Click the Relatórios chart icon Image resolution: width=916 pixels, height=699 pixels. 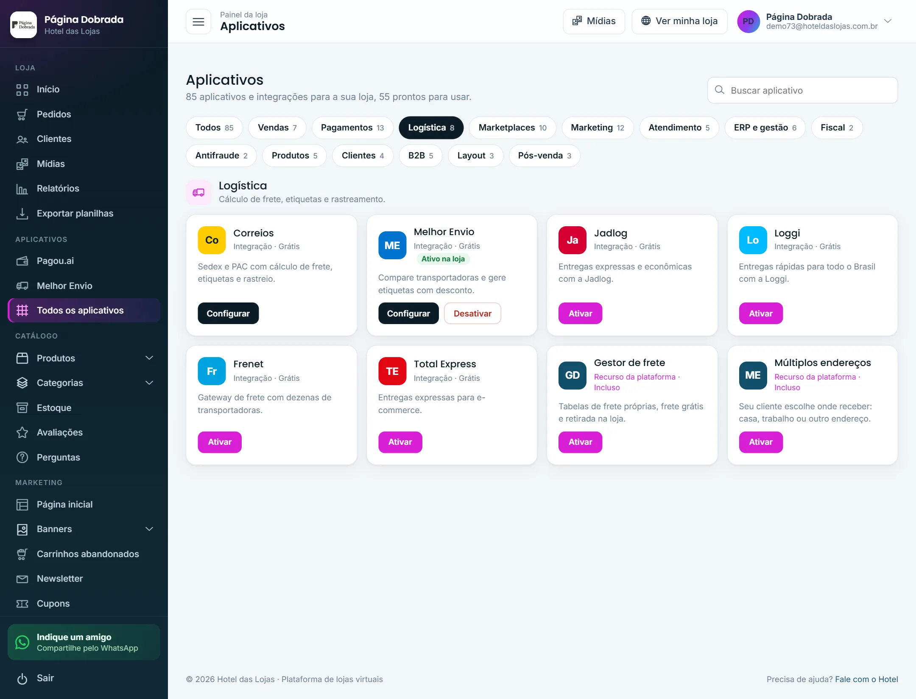click(22, 189)
